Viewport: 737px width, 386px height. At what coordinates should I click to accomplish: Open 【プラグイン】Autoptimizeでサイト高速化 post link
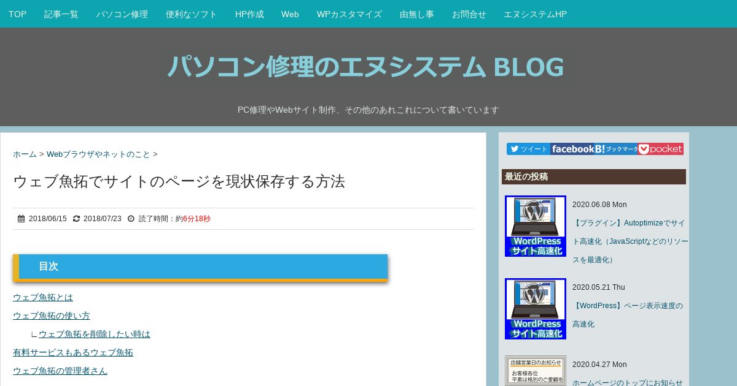click(630, 241)
